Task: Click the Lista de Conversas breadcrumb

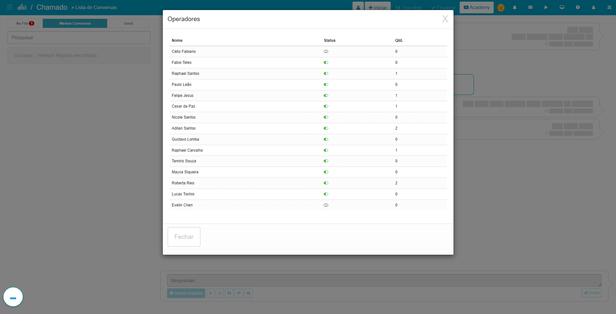Action: [x=96, y=7]
